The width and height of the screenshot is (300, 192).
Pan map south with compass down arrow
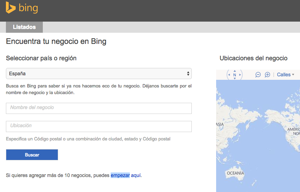pos(235,78)
